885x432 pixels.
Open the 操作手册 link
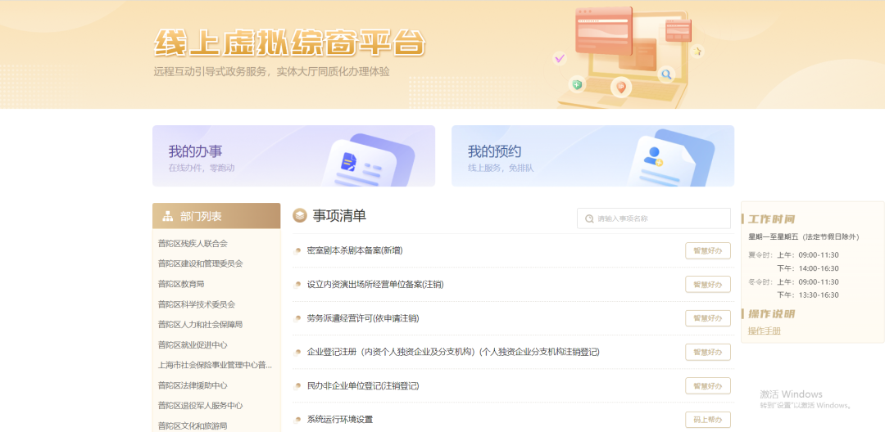click(764, 331)
